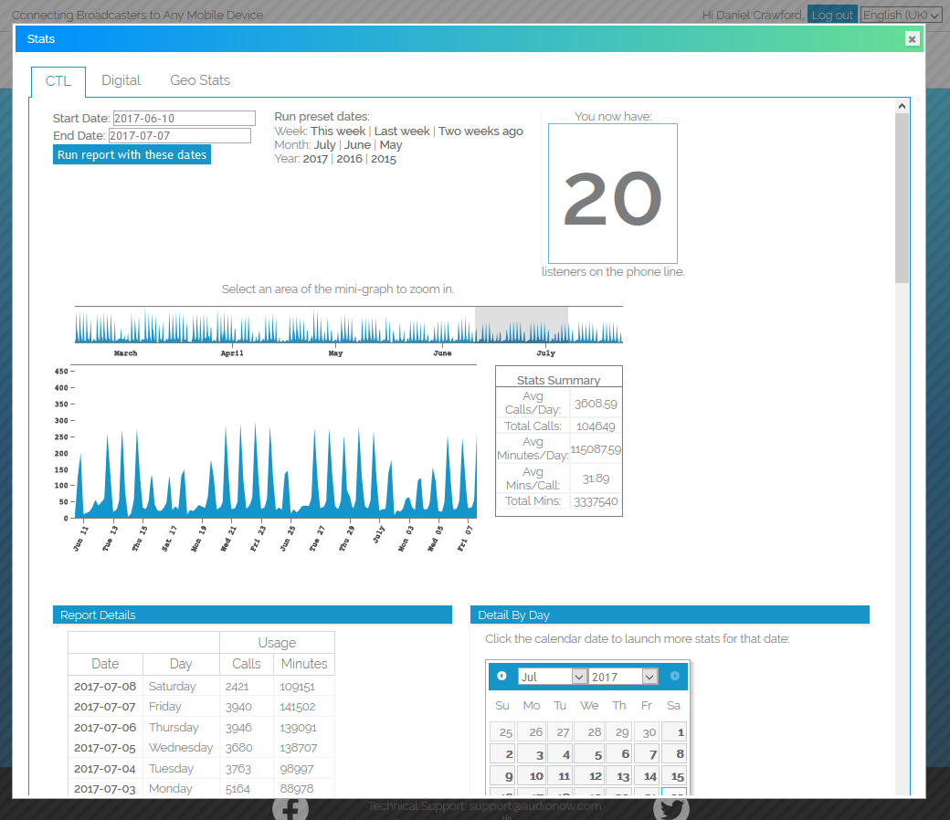Click 2017-07-04 in Report Details
The height and width of the screenshot is (820, 950).
[x=105, y=769]
